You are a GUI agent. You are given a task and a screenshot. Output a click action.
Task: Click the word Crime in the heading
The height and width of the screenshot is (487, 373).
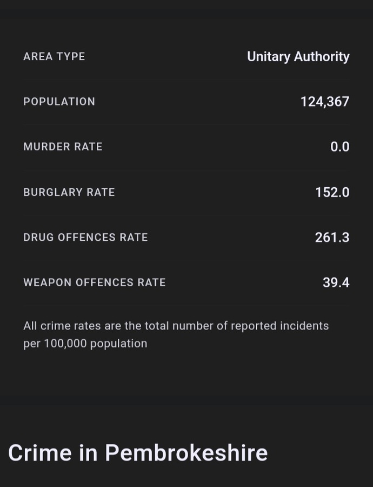(x=39, y=452)
